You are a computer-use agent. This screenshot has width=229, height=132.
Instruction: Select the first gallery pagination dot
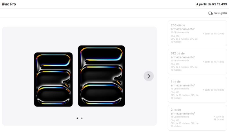[77, 118]
